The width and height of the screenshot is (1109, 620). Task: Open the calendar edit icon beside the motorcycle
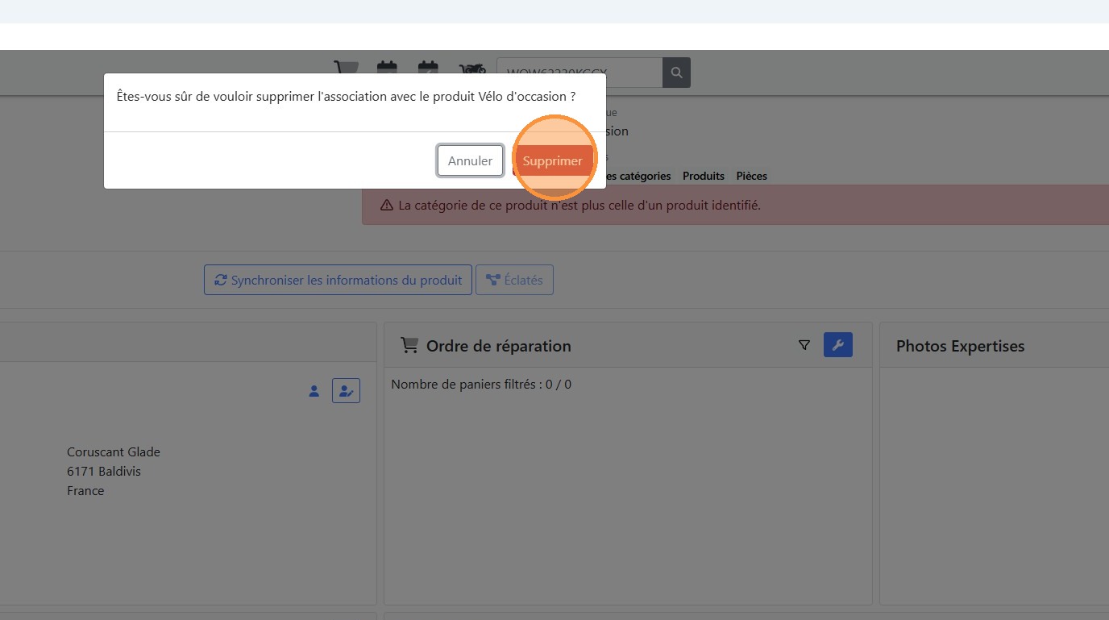click(x=428, y=69)
